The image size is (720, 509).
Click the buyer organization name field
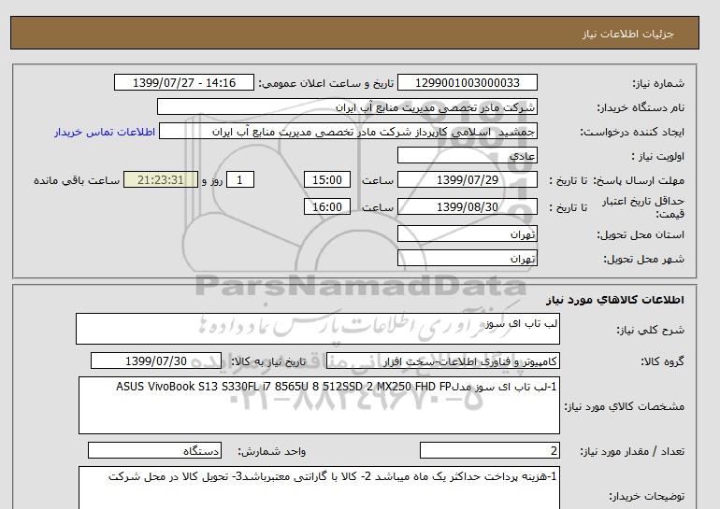pyautogui.click(x=347, y=106)
